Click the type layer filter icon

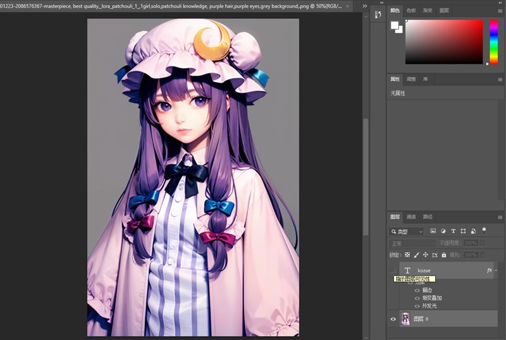point(453,231)
